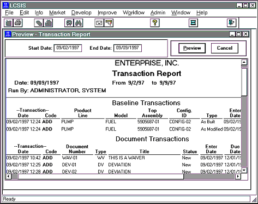Image resolution: width=258 pixels, height=204 pixels.
Task: Maximize the Preview - Transaction Report window
Action: tap(239, 34)
